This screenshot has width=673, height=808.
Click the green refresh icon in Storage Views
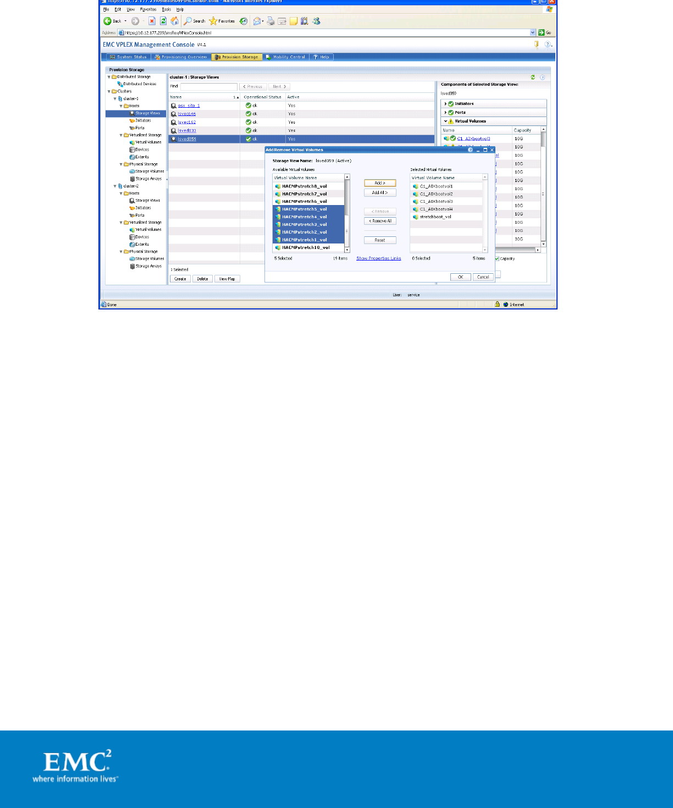tap(533, 78)
